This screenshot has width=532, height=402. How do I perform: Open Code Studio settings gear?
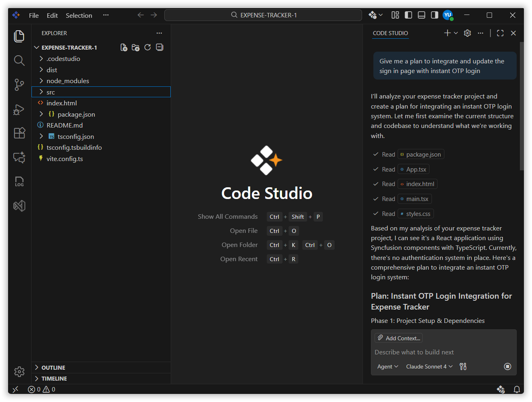tap(467, 33)
